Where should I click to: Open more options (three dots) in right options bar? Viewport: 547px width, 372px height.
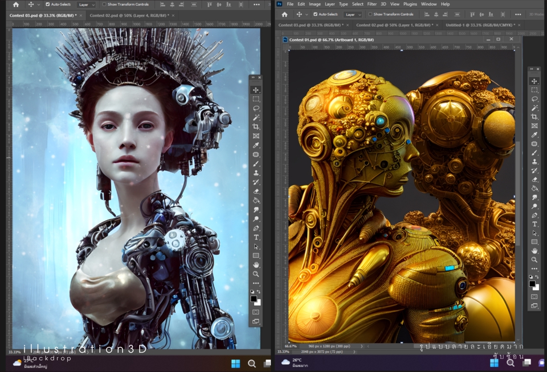pyautogui.click(x=518, y=14)
